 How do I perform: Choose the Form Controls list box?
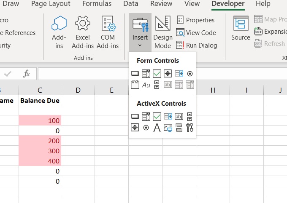tap(179, 74)
